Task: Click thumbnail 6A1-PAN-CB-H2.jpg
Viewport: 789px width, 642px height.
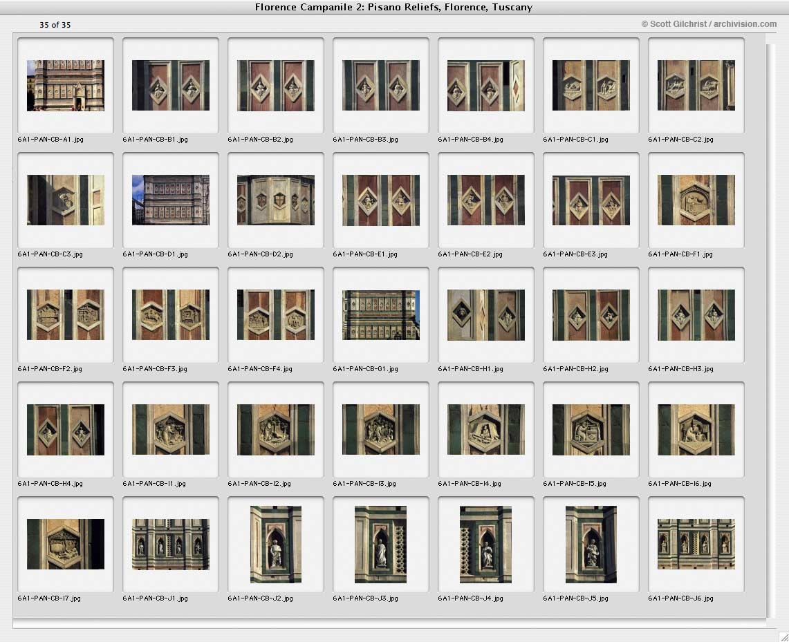Action: (591, 314)
